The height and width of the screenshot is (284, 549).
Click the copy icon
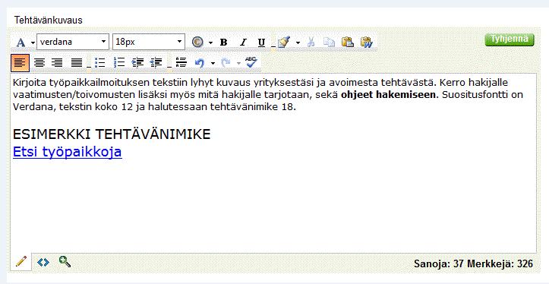(329, 42)
